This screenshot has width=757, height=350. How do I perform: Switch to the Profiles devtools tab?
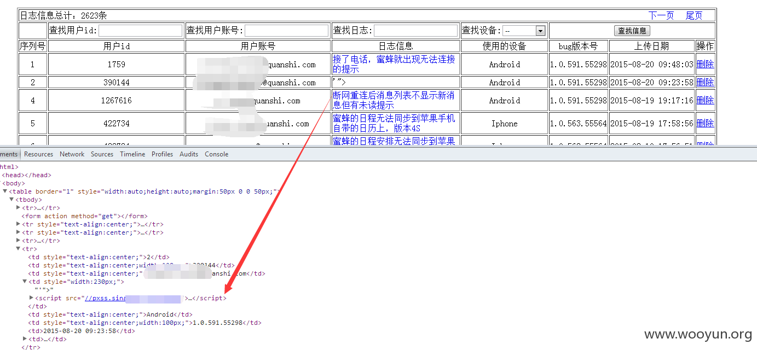pyautogui.click(x=163, y=154)
